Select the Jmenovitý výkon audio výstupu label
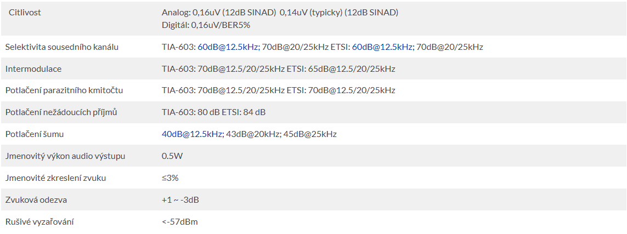 tap(65, 156)
